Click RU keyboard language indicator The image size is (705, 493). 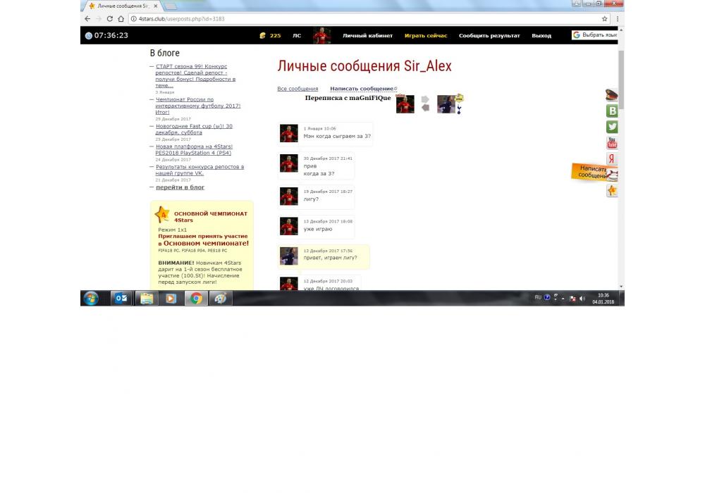(538, 297)
